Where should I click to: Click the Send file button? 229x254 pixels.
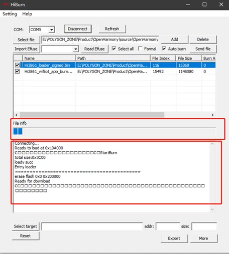point(203,49)
